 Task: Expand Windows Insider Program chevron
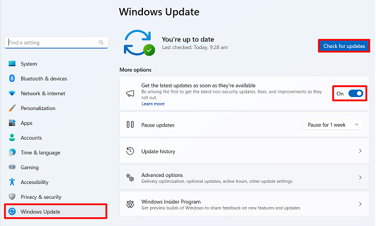pos(360,204)
